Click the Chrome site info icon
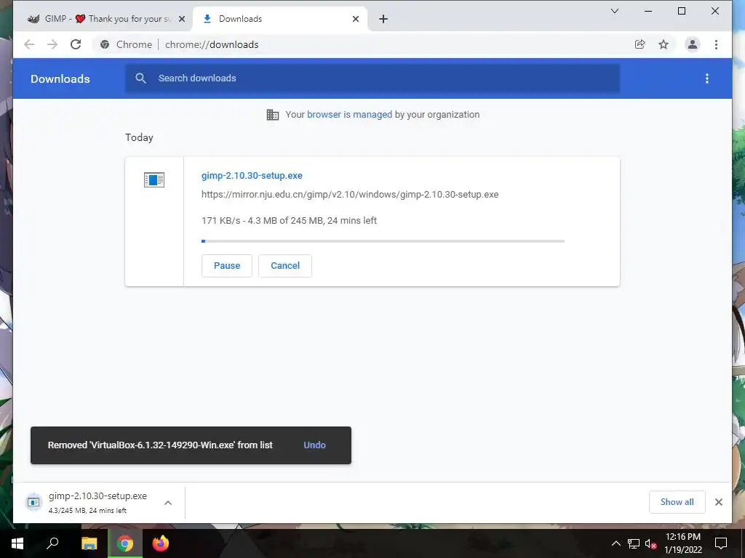This screenshot has height=558, width=745. (105, 44)
